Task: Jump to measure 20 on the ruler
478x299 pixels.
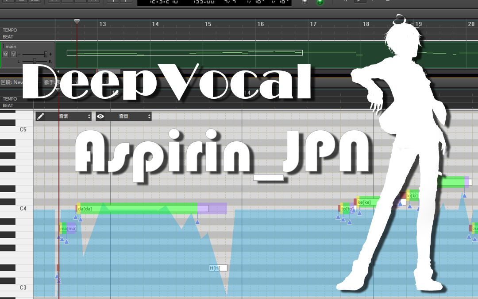Action: click(x=471, y=24)
